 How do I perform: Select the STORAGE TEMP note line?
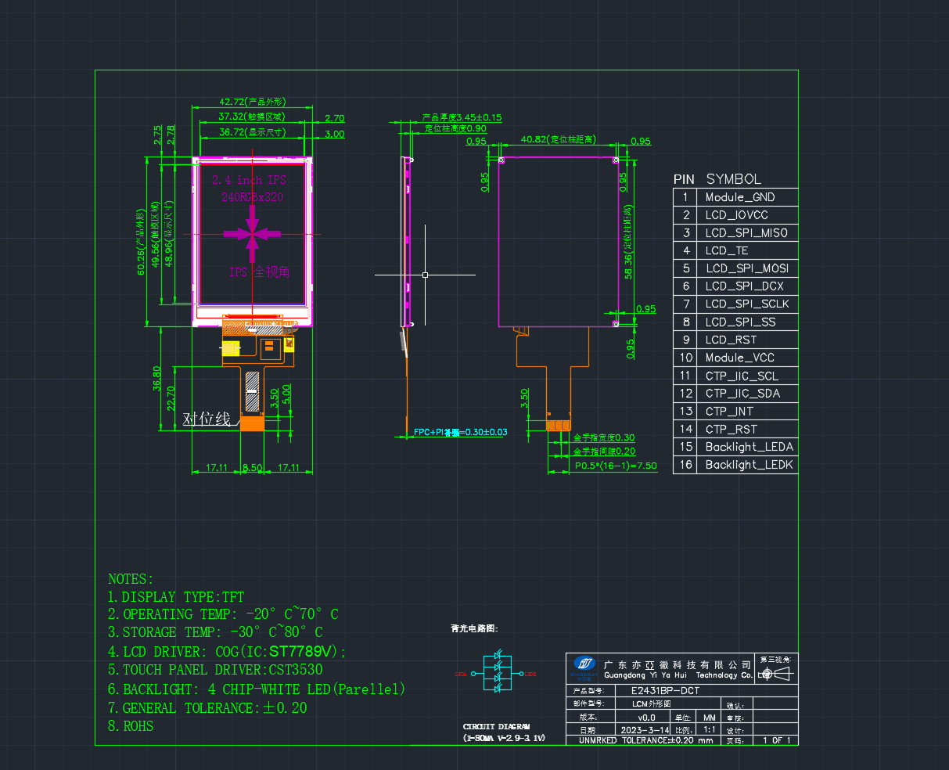coord(215,632)
